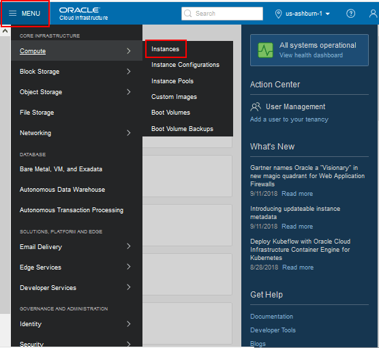The width and height of the screenshot is (379, 348).
Task: Open Introducing updateable instance metadata article
Action: click(x=295, y=213)
